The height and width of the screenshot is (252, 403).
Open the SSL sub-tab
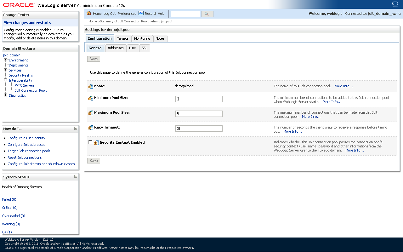[145, 48]
